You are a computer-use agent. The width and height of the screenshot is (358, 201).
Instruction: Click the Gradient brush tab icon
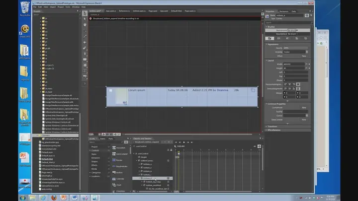[287, 38]
